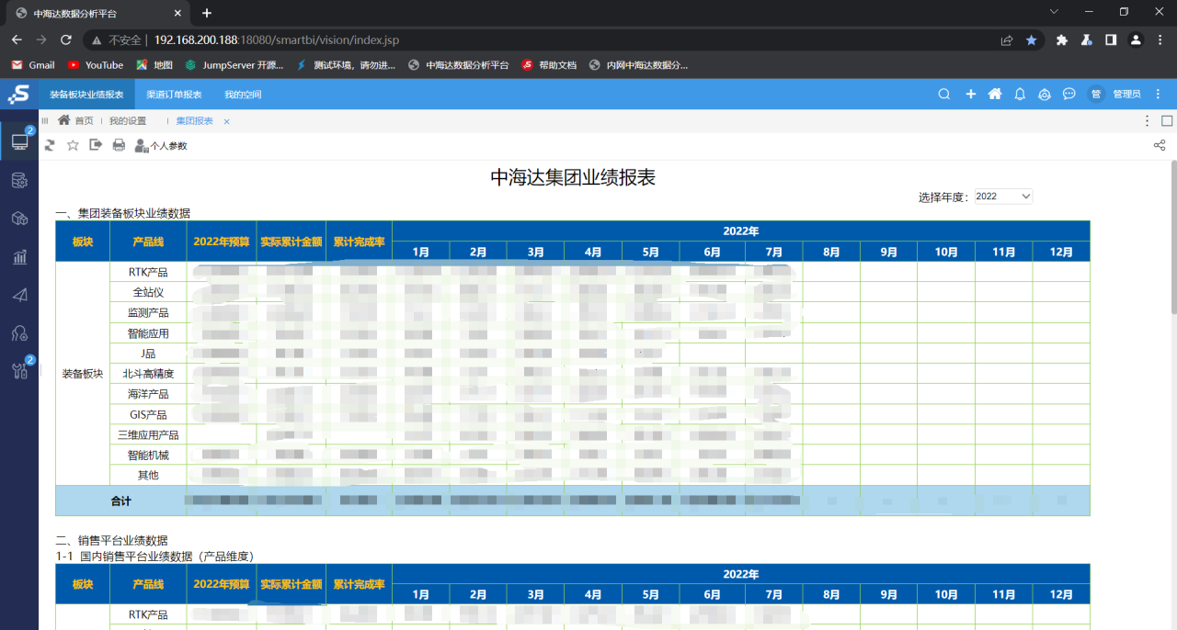Add report to favorites with star icon

pyautogui.click(x=73, y=145)
